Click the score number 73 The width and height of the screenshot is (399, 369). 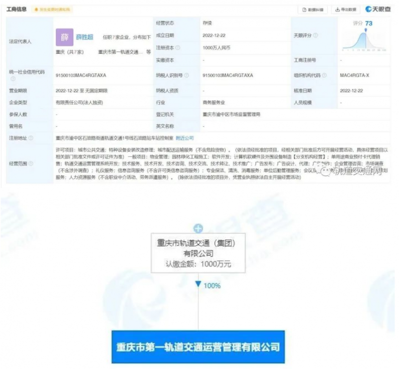[x=369, y=23]
